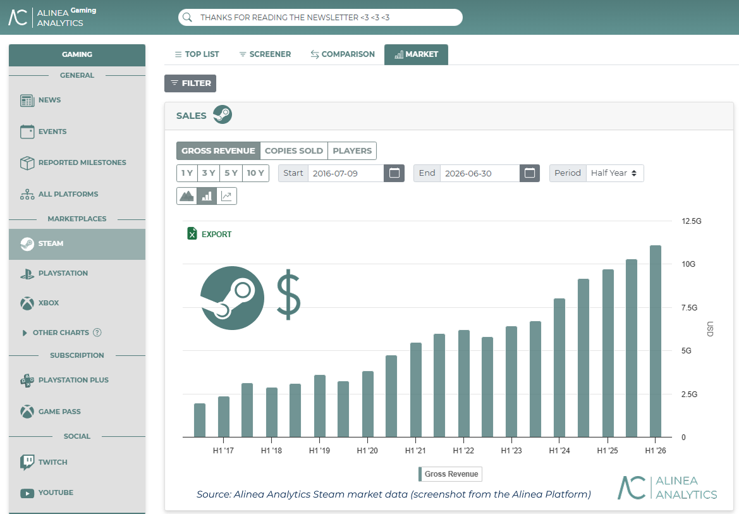Image resolution: width=739 pixels, height=514 pixels.
Task: Open the PlayStation Plus icon
Action: pos(27,380)
